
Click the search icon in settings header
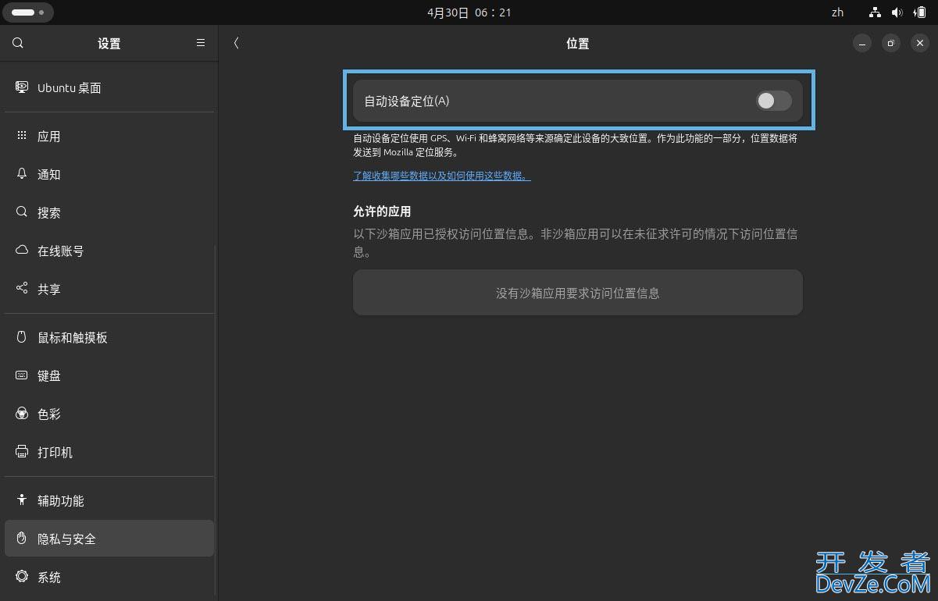[x=18, y=44]
